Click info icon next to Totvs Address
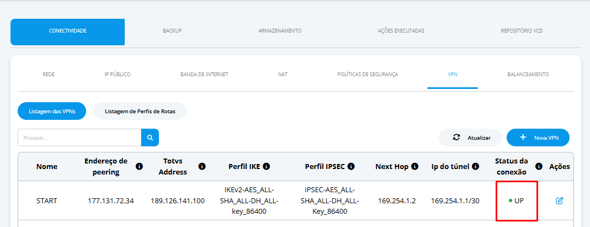Image resolution: width=590 pixels, height=227 pixels. (202, 166)
